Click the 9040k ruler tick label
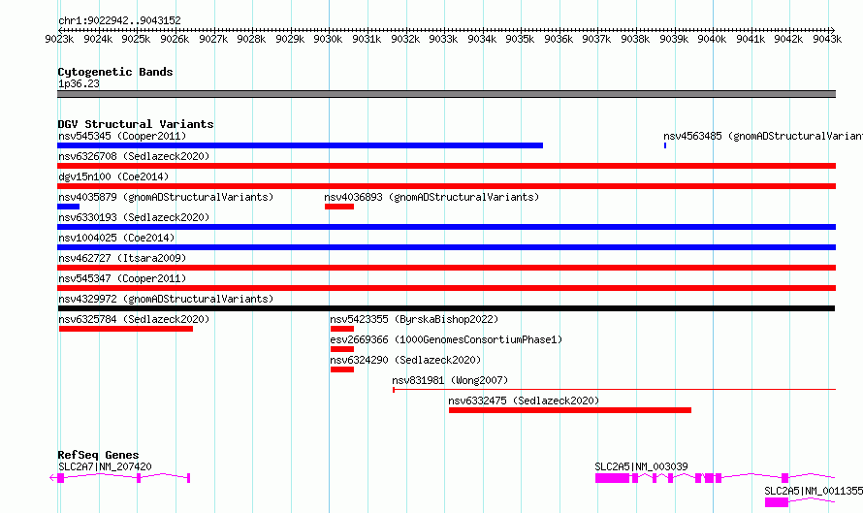Image resolution: width=863 pixels, height=513 pixels. tap(712, 39)
